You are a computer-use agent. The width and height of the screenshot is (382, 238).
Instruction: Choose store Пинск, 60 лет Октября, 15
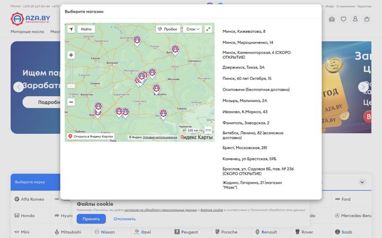click(247, 78)
